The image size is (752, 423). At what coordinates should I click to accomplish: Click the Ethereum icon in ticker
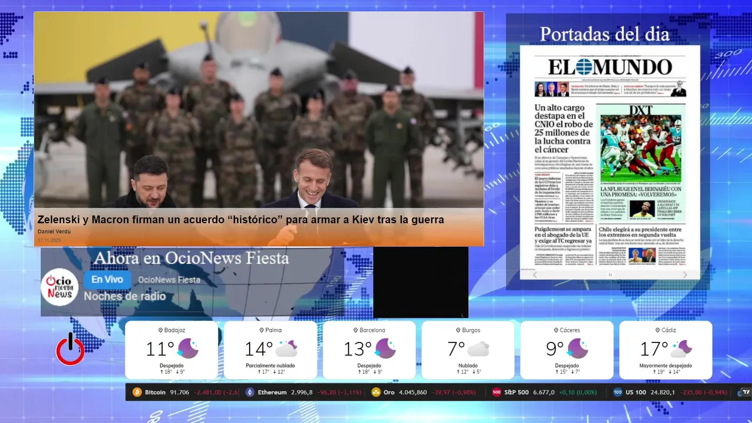[250, 392]
